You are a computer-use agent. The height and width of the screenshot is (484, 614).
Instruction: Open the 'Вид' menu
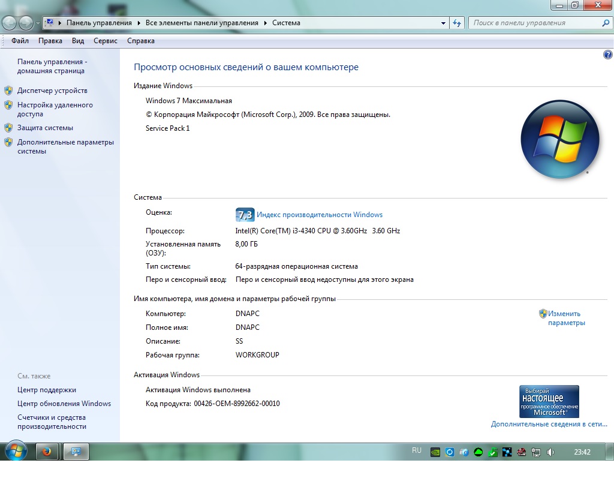point(78,41)
